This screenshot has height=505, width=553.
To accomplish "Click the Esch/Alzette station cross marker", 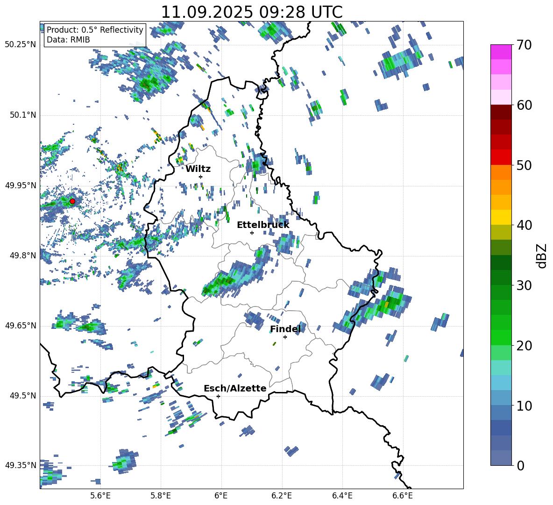I will pos(218,396).
